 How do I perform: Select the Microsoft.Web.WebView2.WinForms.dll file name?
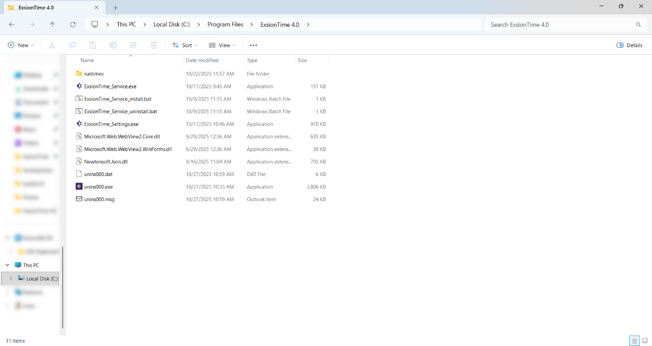click(128, 149)
